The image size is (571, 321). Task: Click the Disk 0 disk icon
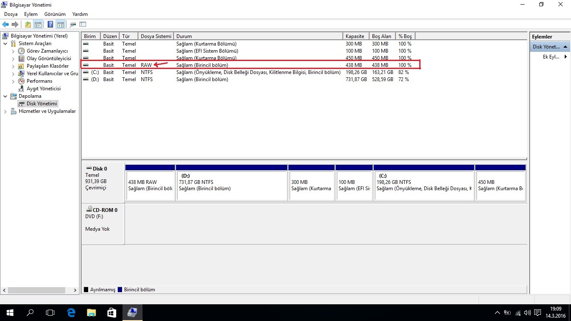click(x=89, y=168)
